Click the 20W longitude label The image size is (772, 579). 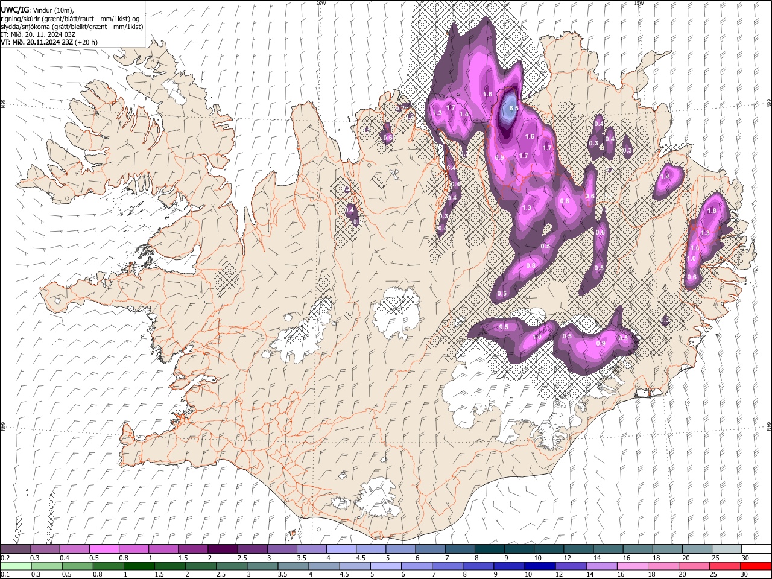click(x=321, y=3)
